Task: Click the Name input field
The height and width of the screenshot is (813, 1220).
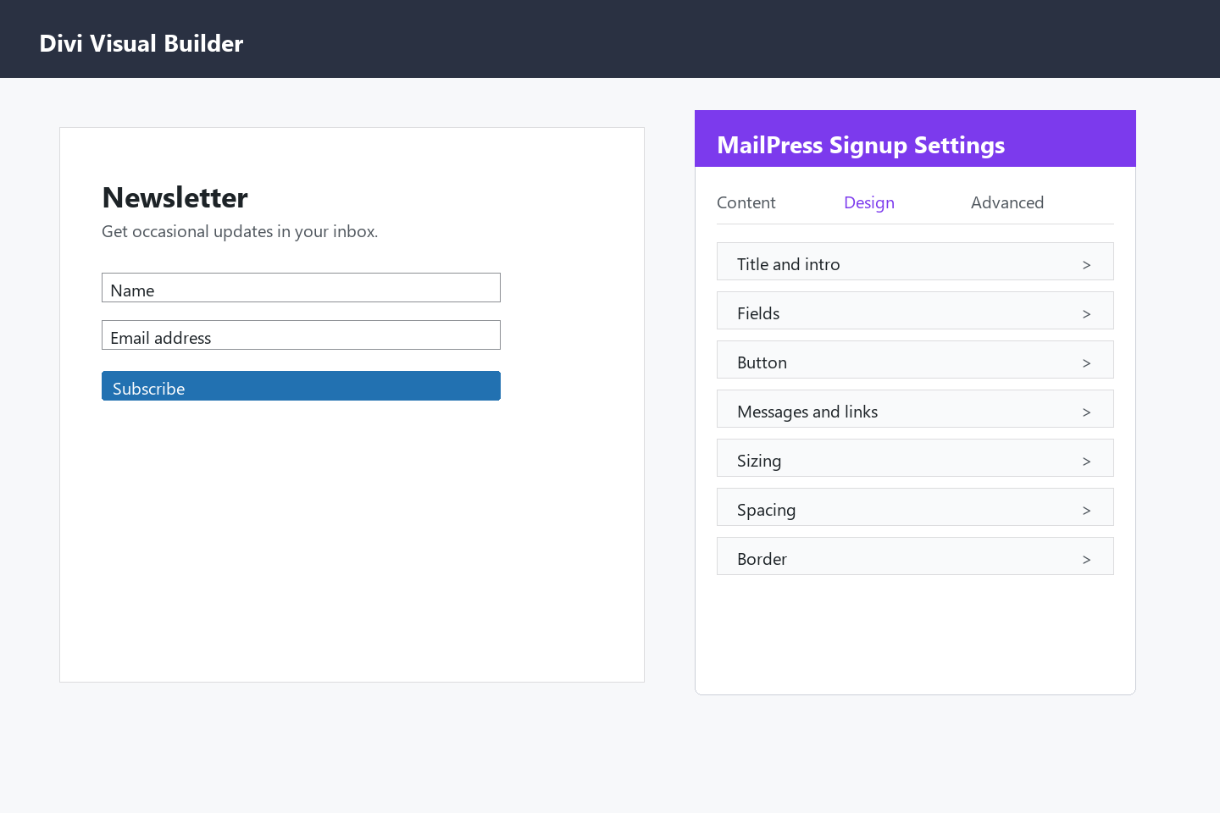Action: click(x=301, y=288)
